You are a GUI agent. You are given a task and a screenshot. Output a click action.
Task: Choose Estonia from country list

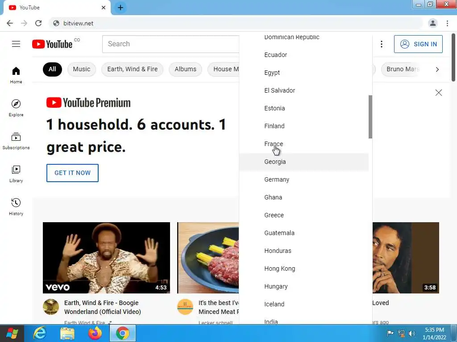303,108
